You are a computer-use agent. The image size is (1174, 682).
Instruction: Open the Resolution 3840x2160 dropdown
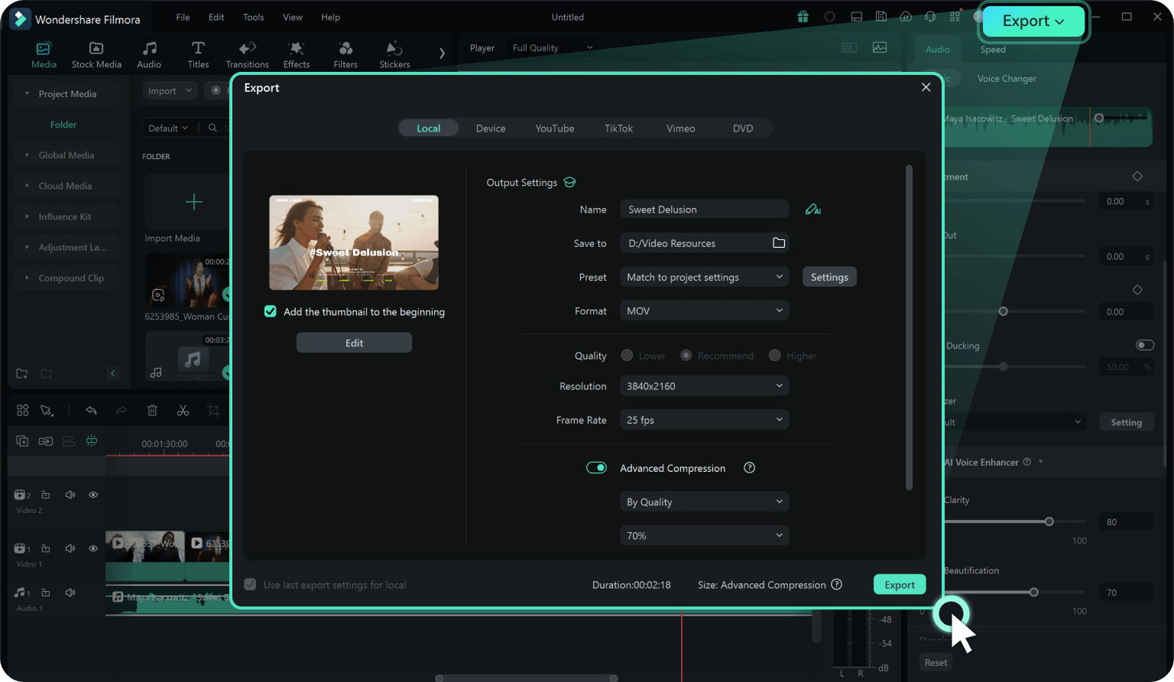click(704, 386)
